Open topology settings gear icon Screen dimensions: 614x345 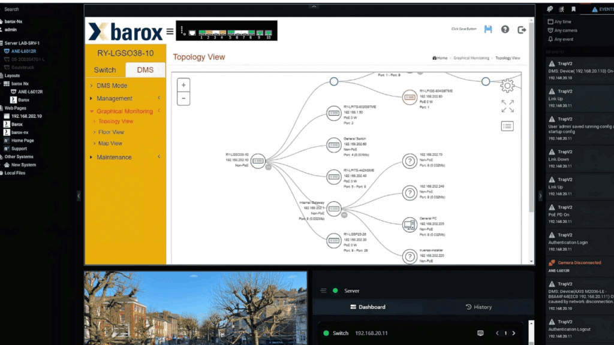pos(507,86)
